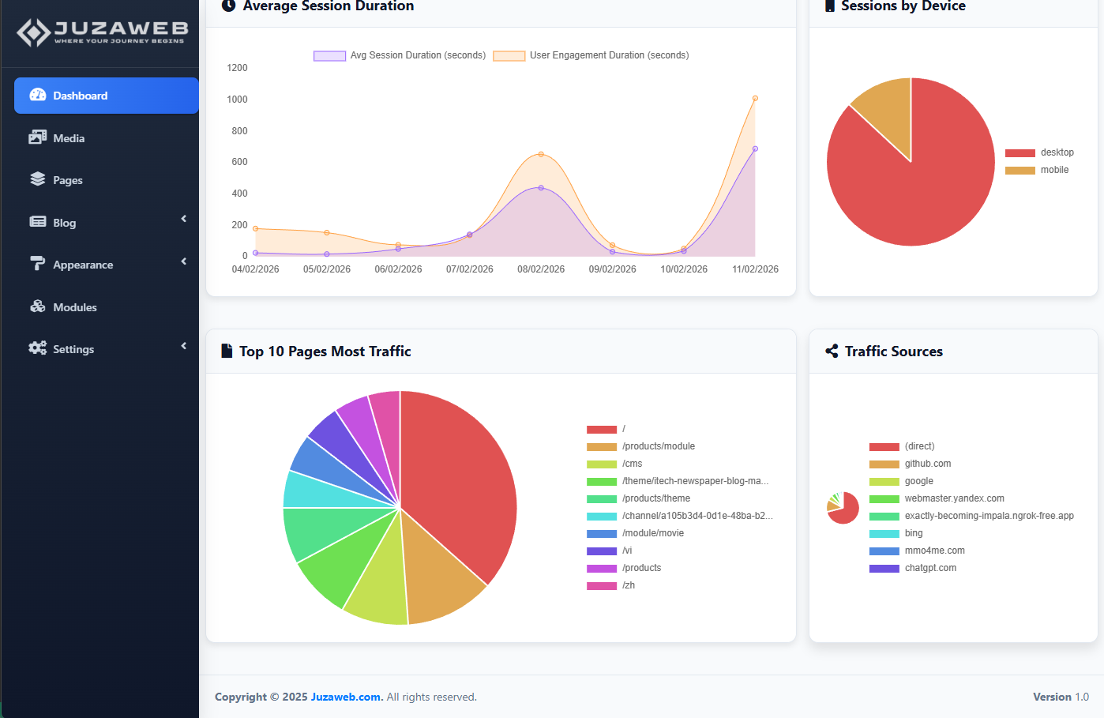Click the 08/02/2026 peak data point
1104x718 pixels.
click(541, 154)
